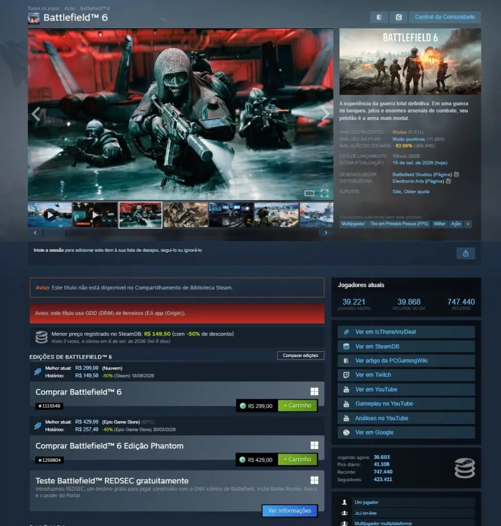Open PCGamingWiki icon button beside Central da Comunidade

click(379, 17)
